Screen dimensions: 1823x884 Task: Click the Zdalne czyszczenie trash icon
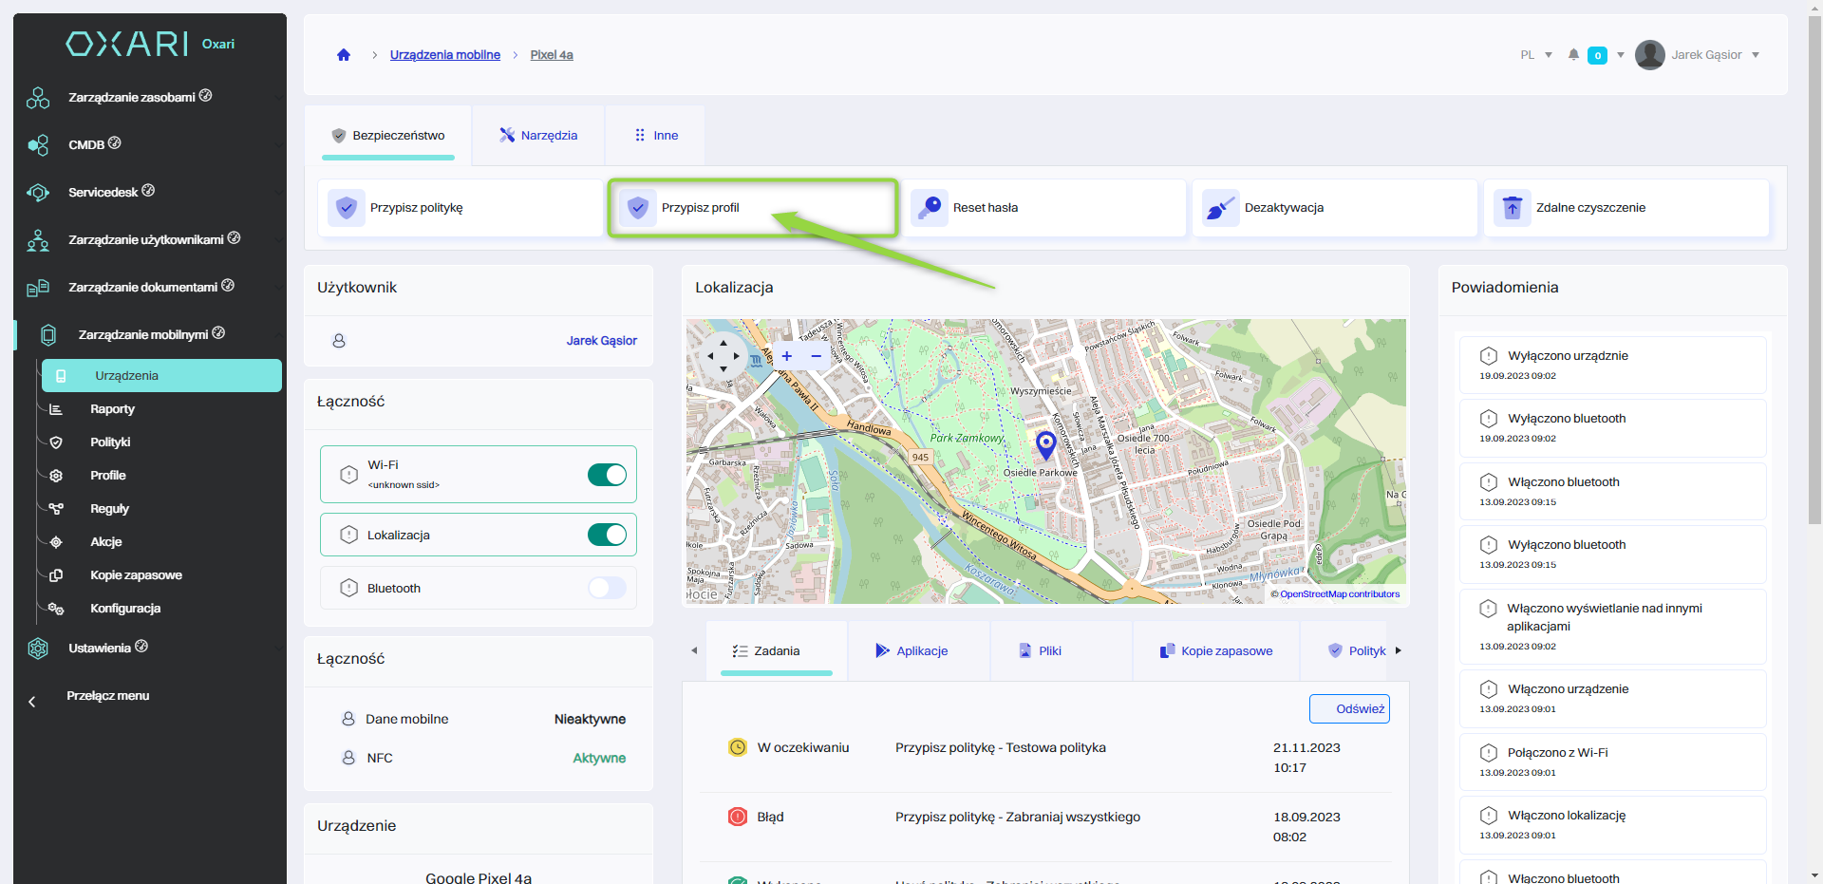[1513, 207]
